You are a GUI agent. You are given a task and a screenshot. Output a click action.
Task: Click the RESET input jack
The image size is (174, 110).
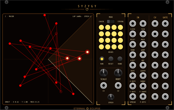[133, 34]
